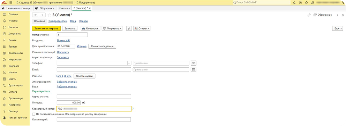Get link to this form via chain icon
The image size is (346, 126).
(x=309, y=15)
